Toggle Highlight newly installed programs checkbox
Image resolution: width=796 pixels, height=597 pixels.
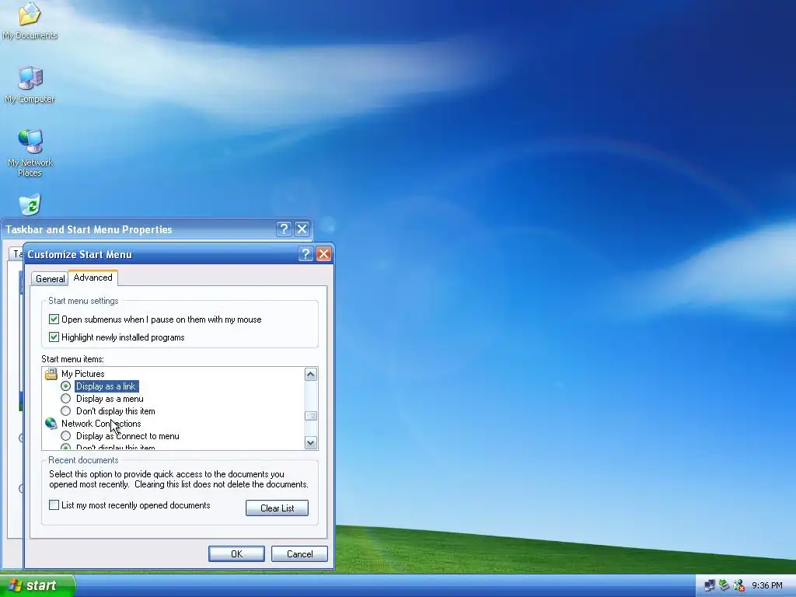pos(54,337)
